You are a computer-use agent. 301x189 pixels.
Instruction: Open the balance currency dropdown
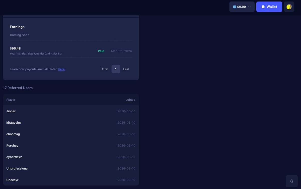click(x=242, y=7)
